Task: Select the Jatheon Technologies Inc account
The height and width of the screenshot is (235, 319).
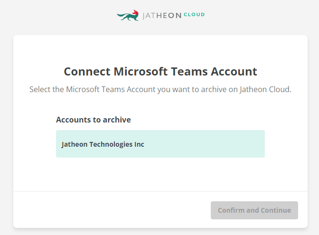Action: 160,144
